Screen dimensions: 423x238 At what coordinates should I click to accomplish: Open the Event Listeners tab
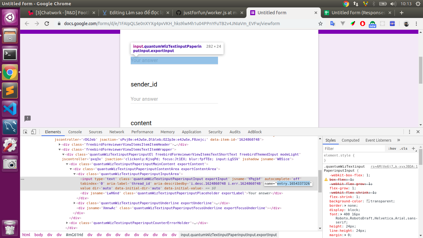[x=378, y=140]
